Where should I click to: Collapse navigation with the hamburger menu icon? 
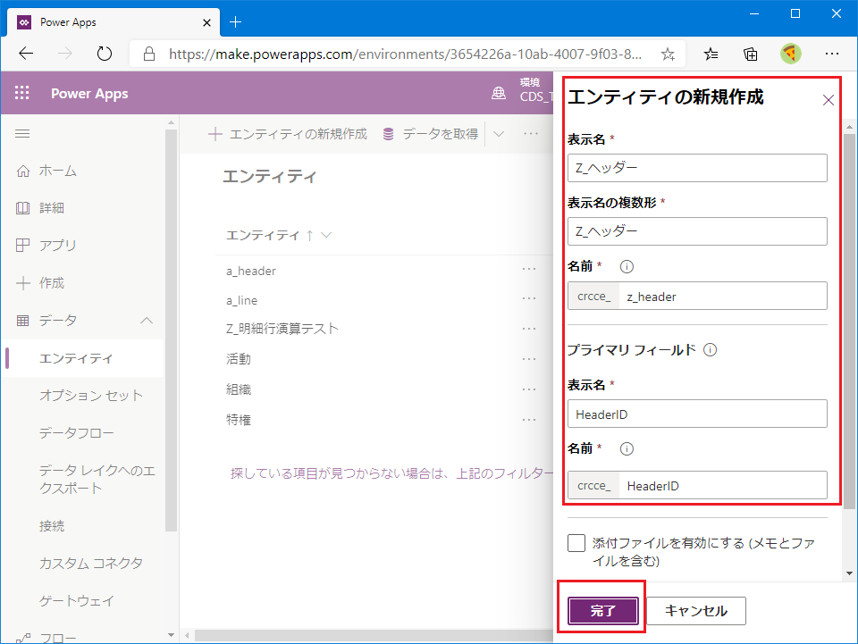pos(22,134)
